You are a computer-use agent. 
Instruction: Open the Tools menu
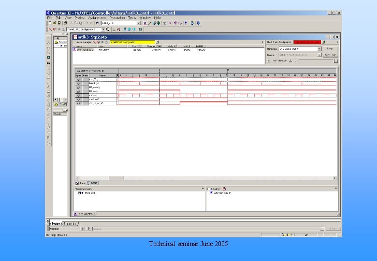(132, 18)
